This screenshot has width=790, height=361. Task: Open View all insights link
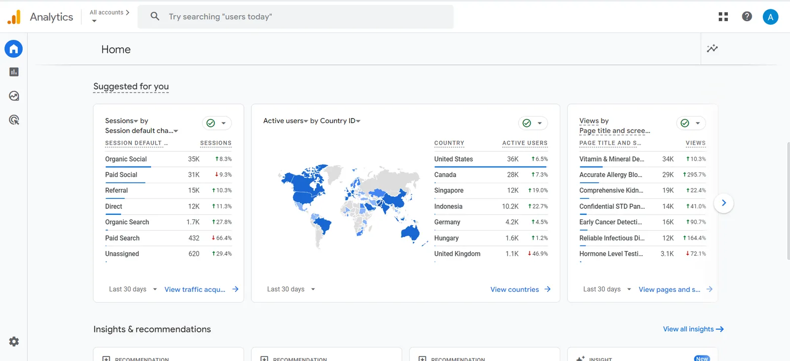(x=693, y=329)
